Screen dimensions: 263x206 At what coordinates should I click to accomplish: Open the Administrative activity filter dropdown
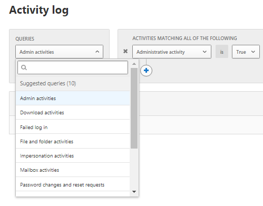tap(172, 52)
